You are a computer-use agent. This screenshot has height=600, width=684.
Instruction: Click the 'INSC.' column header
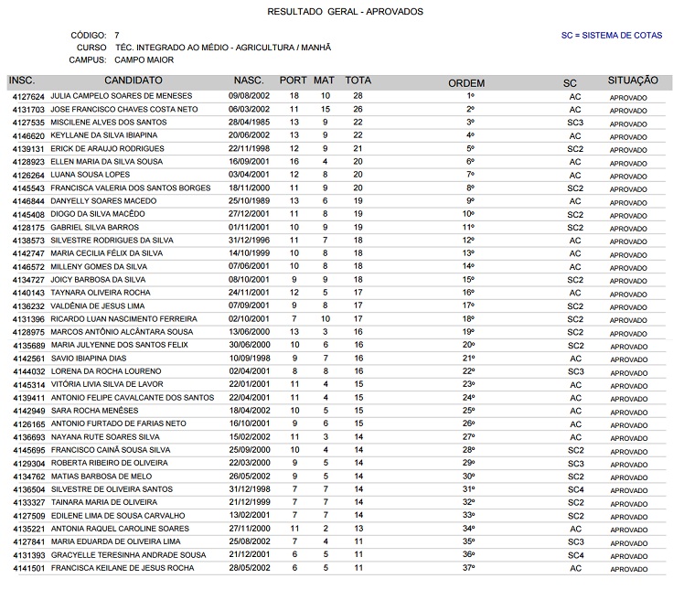[22, 80]
